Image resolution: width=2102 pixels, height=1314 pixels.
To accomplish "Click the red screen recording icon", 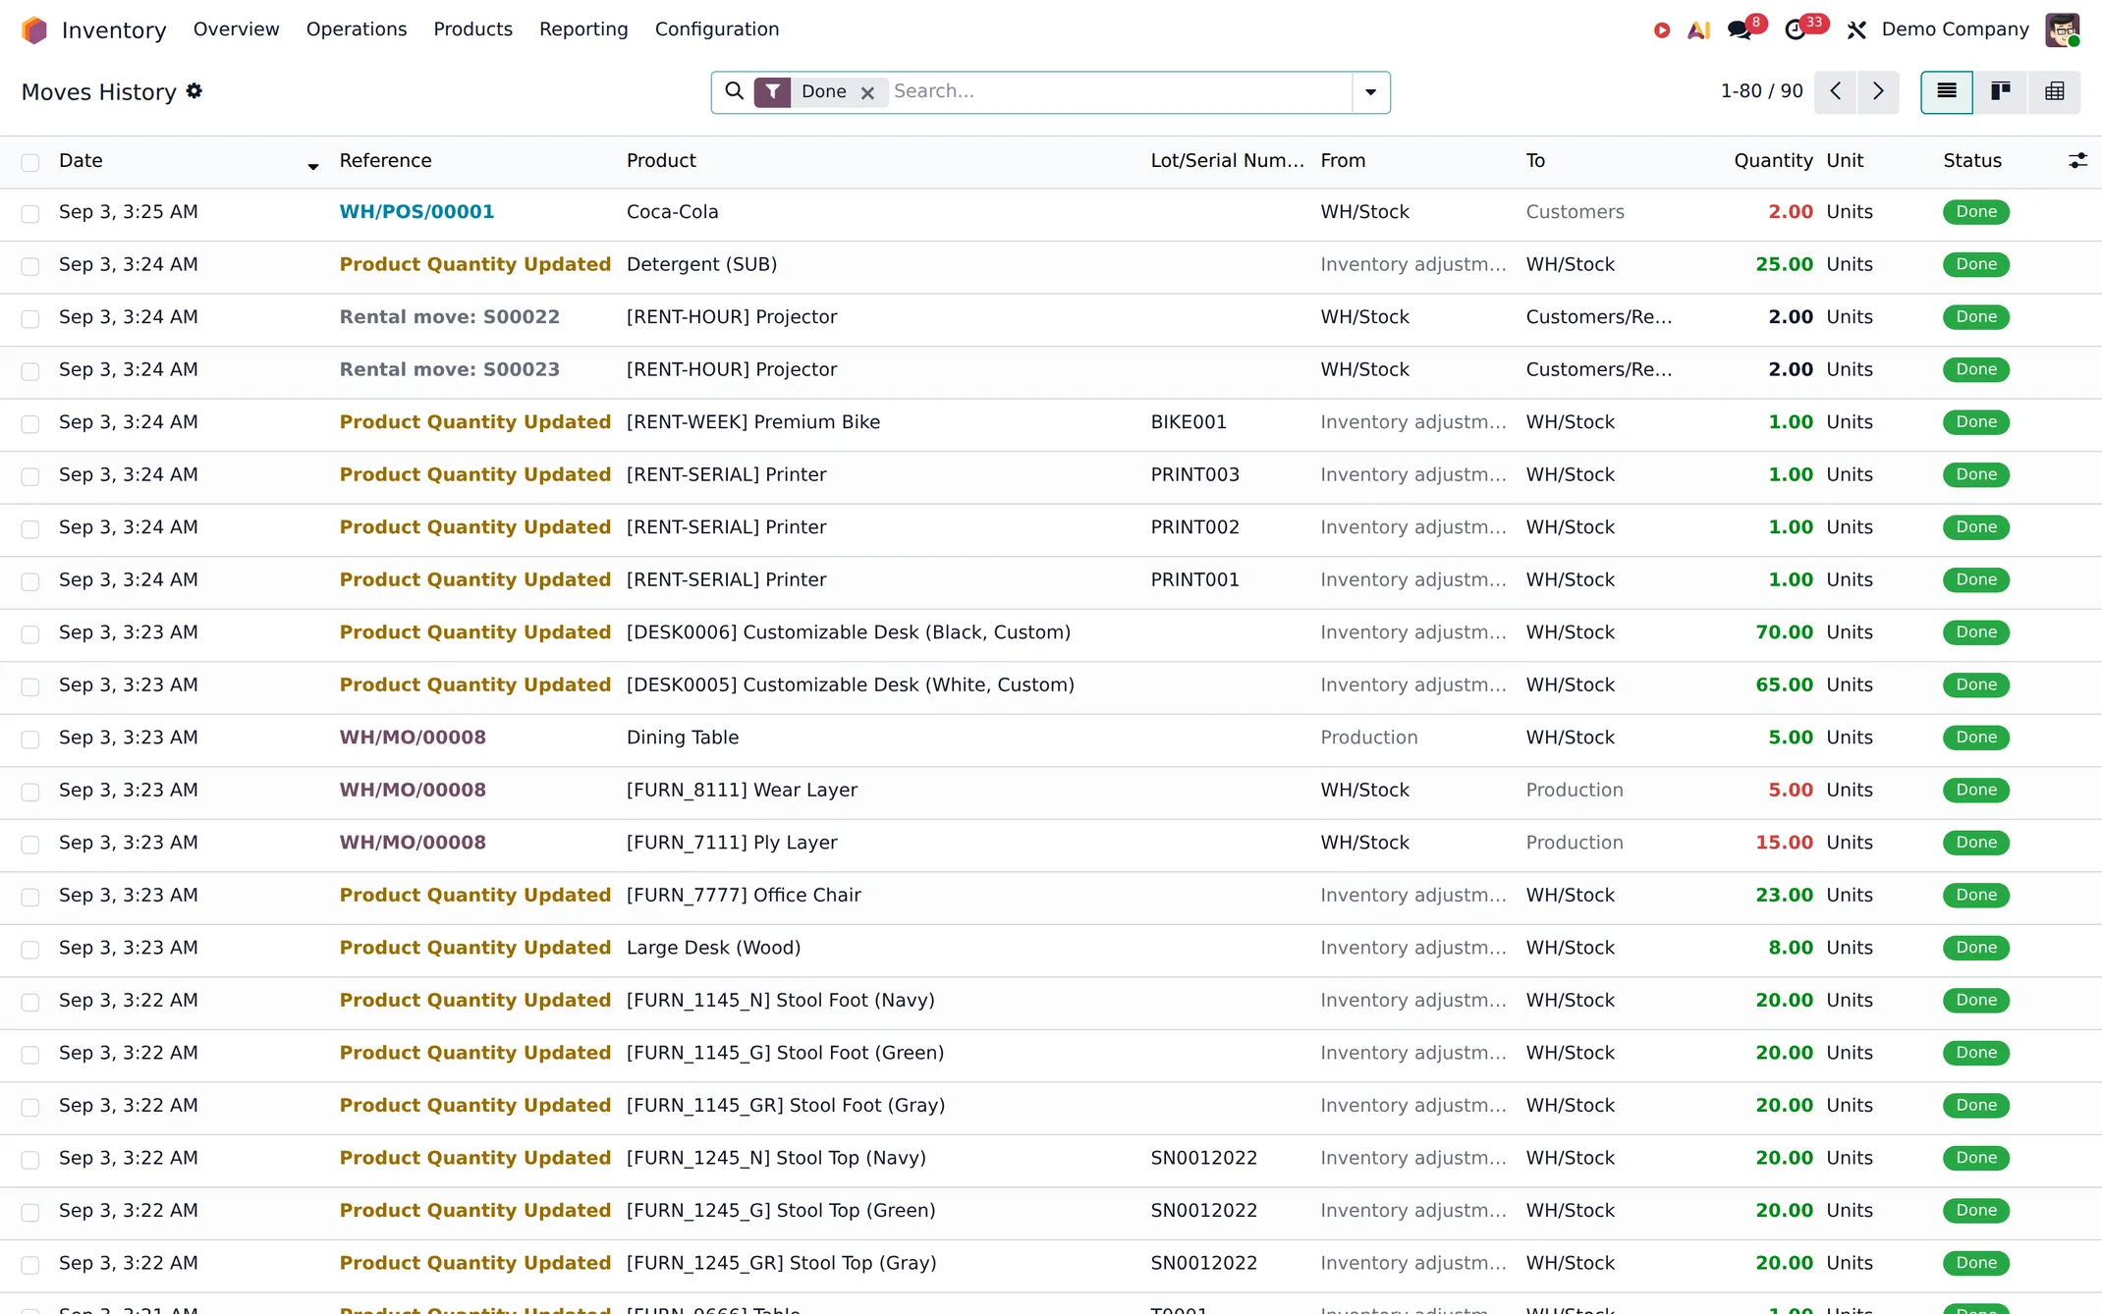I will (x=1662, y=30).
